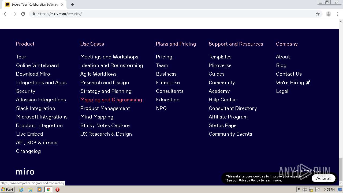343x193 pixels.
Task: Visit the Help Center
Action: tap(222, 100)
